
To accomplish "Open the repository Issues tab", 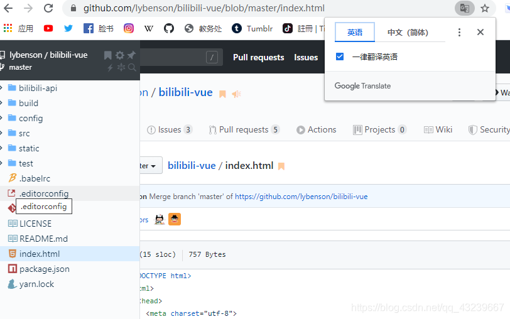I will tap(170, 129).
